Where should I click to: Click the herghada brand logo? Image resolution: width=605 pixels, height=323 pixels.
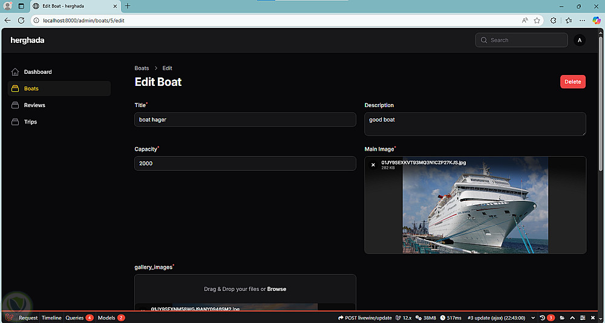click(27, 40)
